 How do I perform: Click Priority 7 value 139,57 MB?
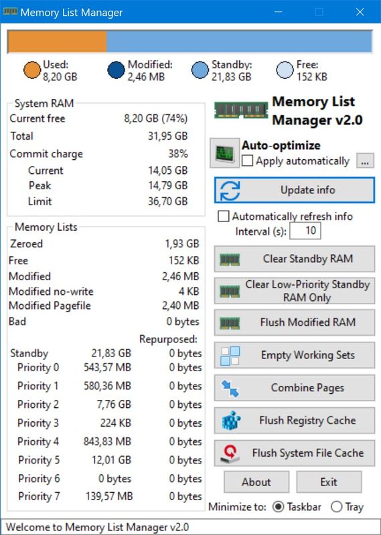[x=109, y=496]
